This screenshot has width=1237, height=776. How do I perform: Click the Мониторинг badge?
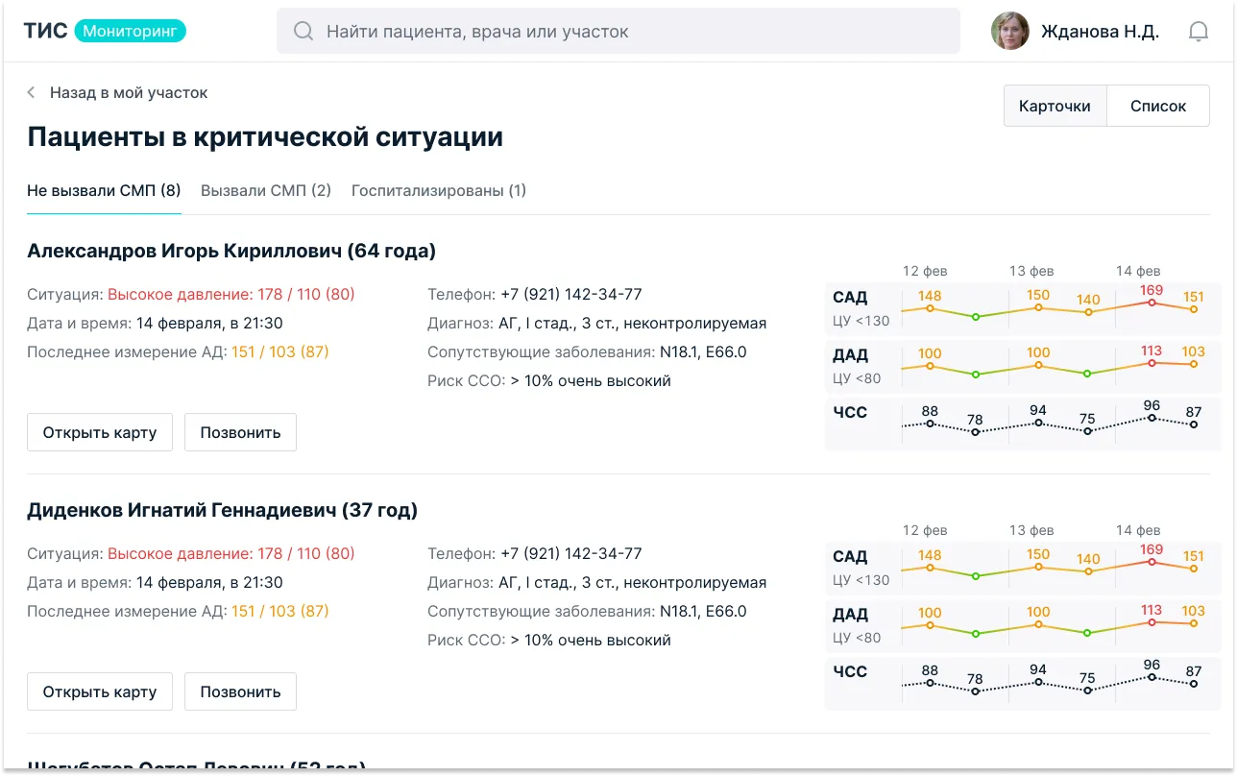[130, 31]
